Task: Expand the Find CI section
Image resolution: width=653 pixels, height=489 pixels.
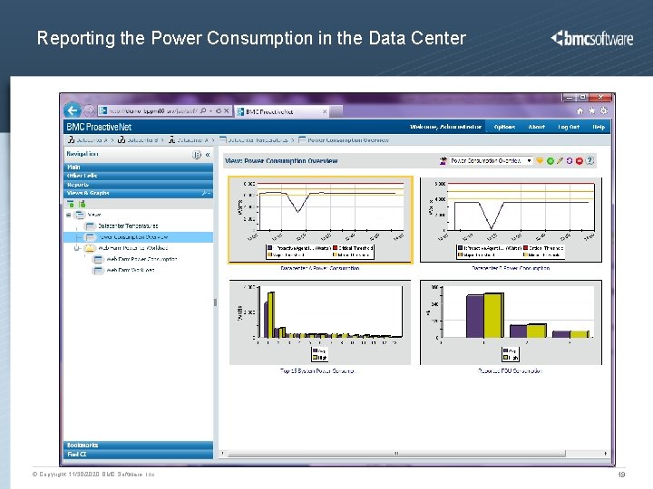Action: tap(138, 455)
